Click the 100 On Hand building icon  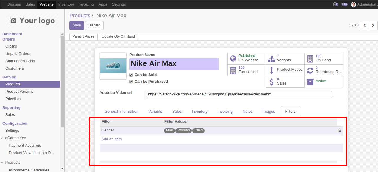click(310, 58)
